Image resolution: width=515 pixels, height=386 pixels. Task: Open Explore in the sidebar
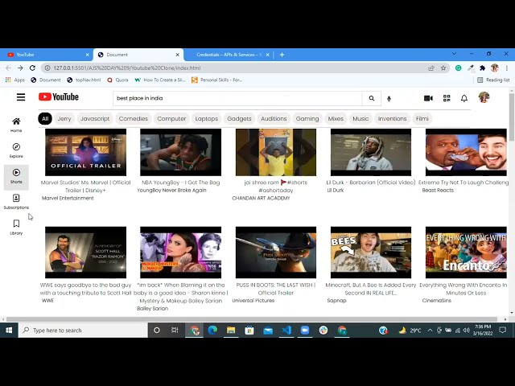[16, 150]
